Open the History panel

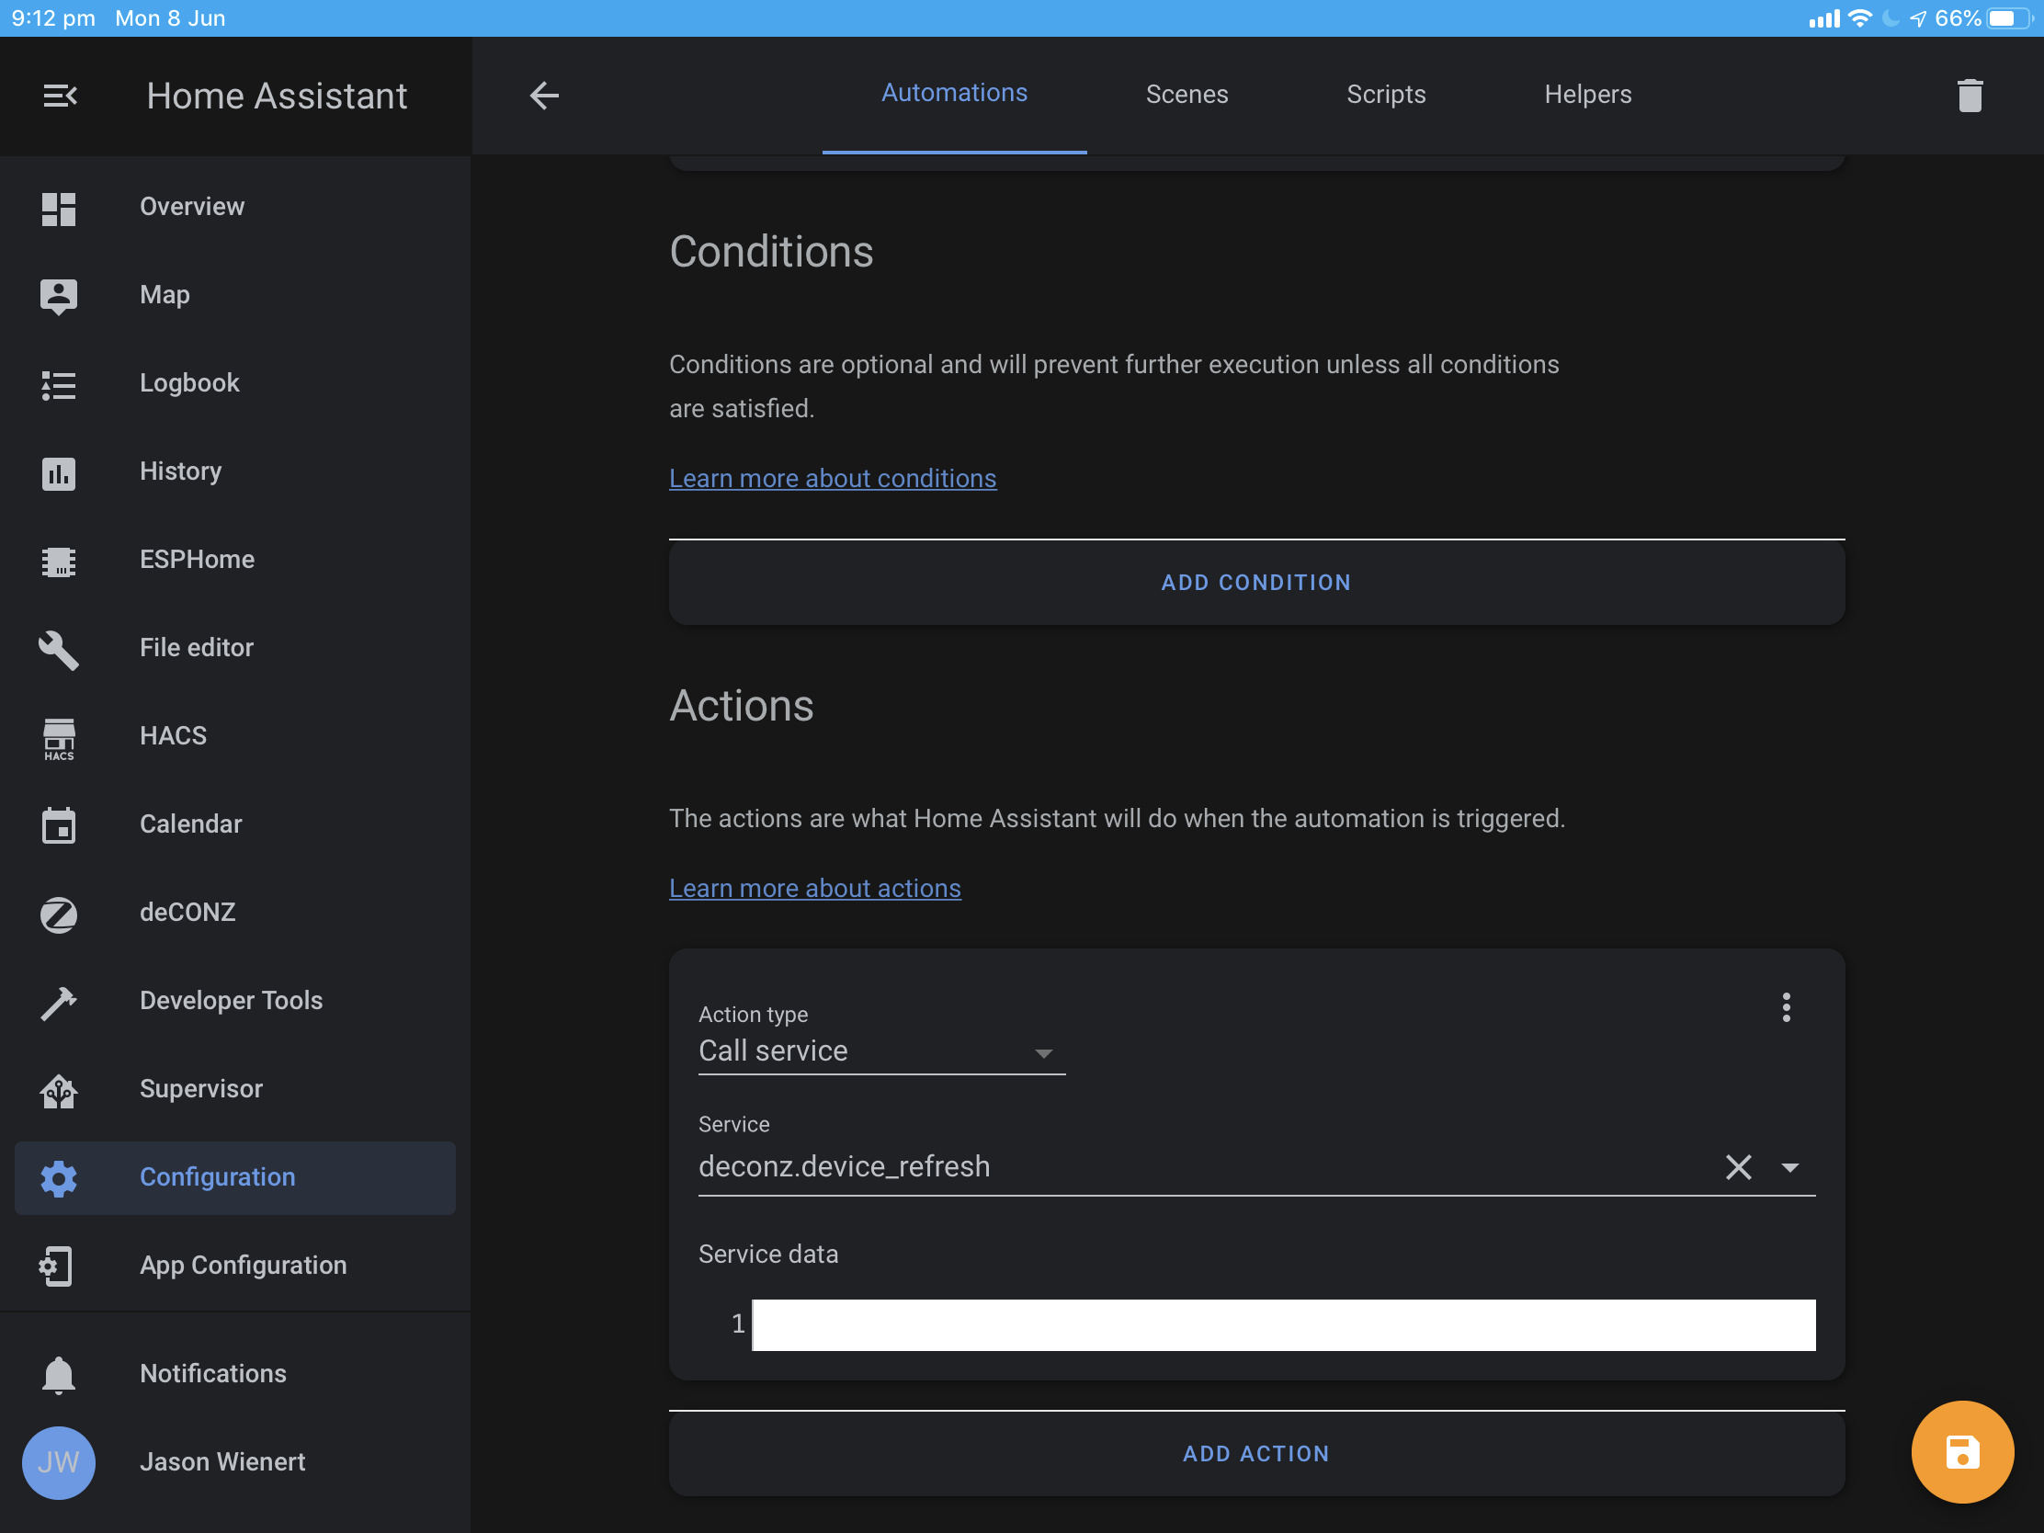coord(180,471)
